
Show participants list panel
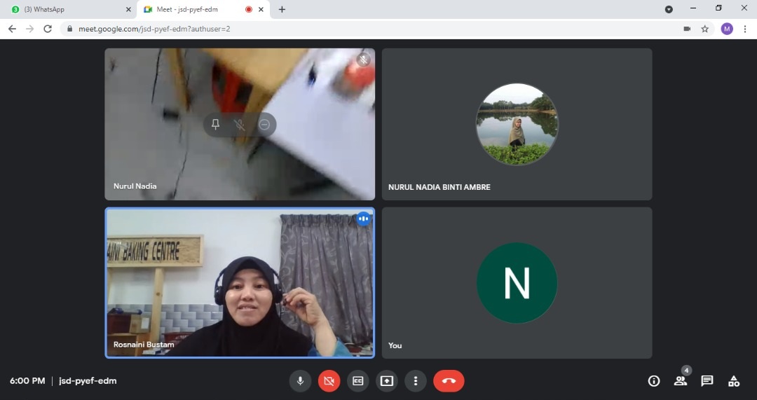(x=680, y=381)
